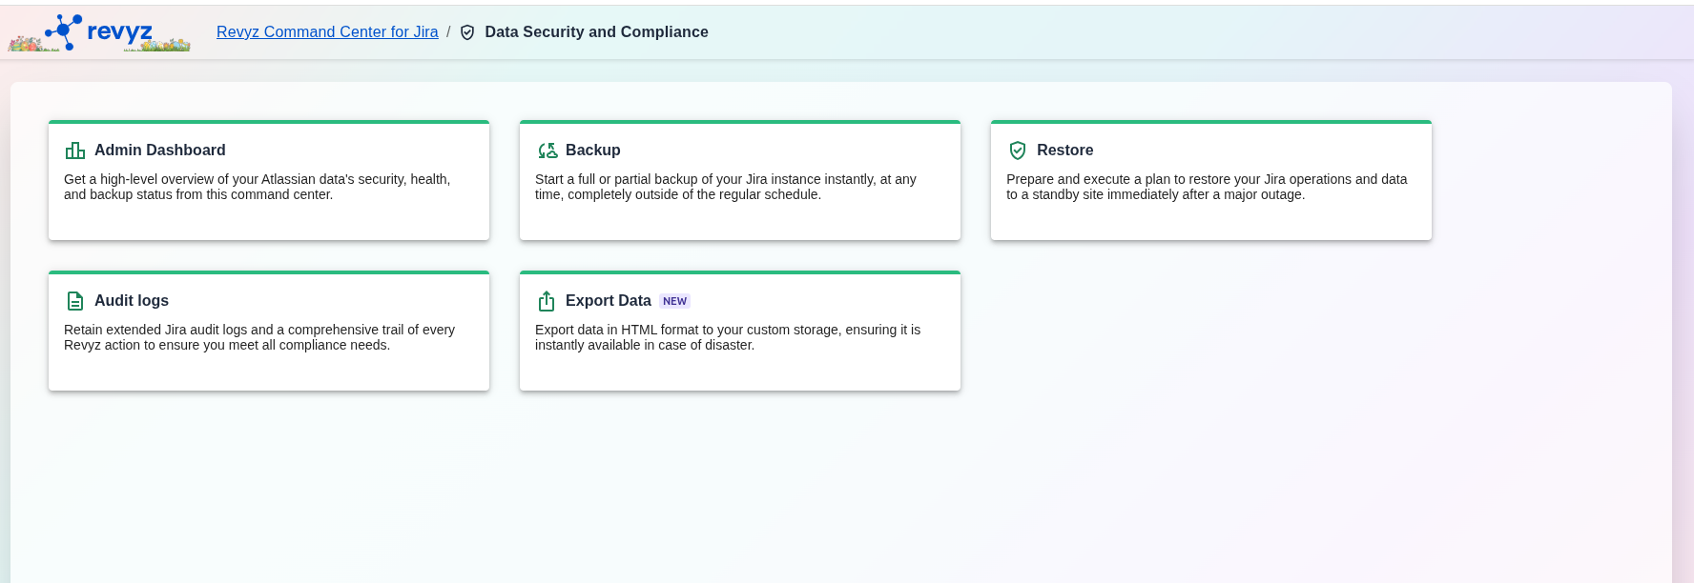Click the Restore shield checkmark icon
This screenshot has width=1694, height=583.
click(x=1018, y=151)
